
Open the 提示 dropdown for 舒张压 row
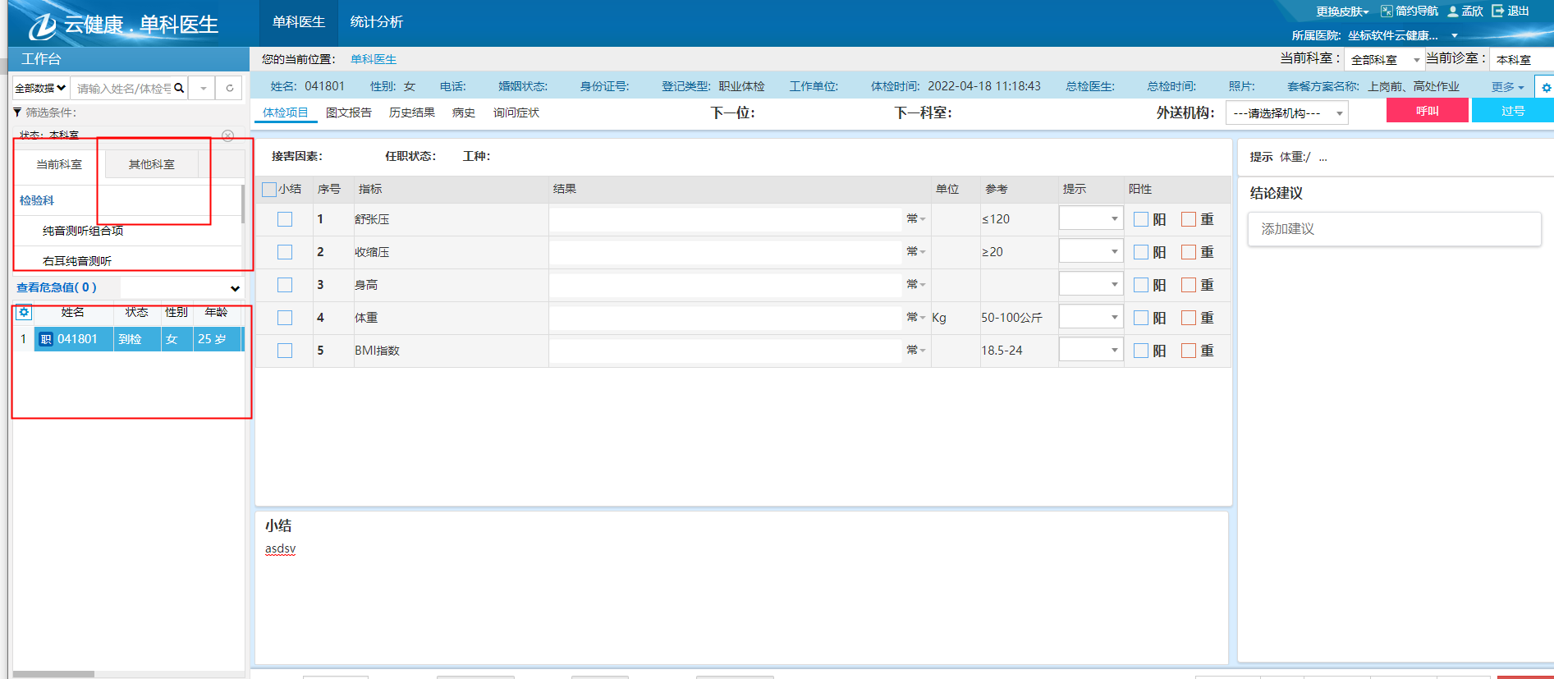[x=1091, y=218]
